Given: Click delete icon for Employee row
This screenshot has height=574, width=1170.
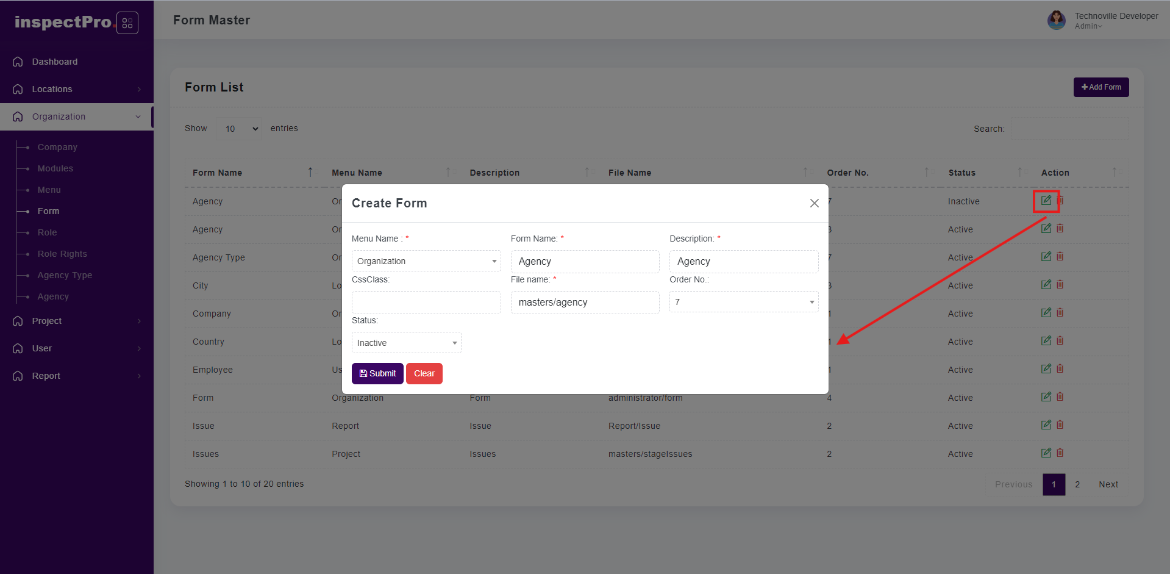Looking at the screenshot, I should click(x=1060, y=368).
